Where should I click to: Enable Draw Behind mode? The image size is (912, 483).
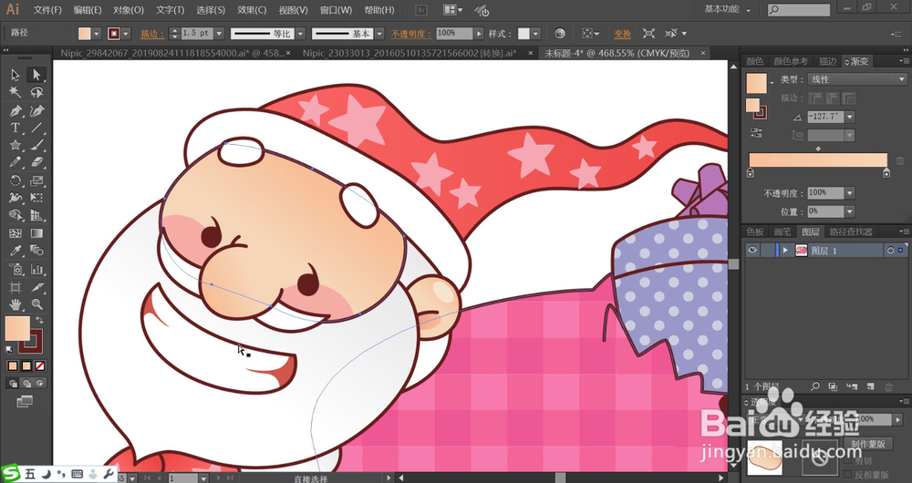26,384
